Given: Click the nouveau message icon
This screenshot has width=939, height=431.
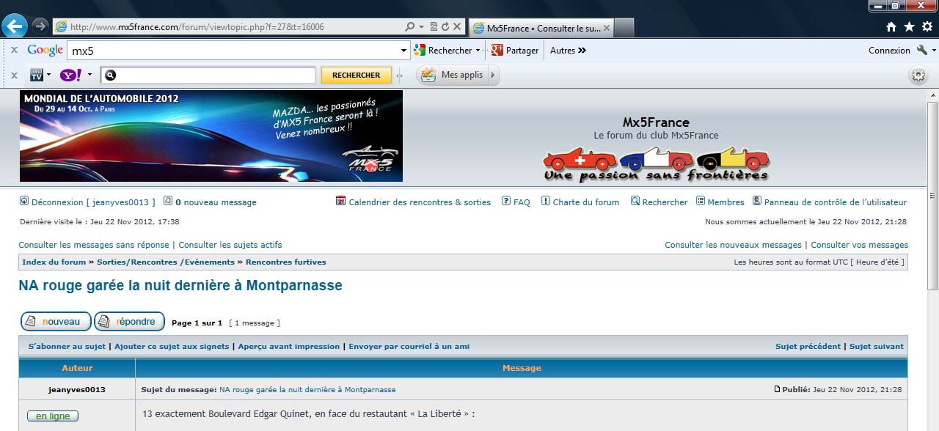Looking at the screenshot, I should click(168, 201).
